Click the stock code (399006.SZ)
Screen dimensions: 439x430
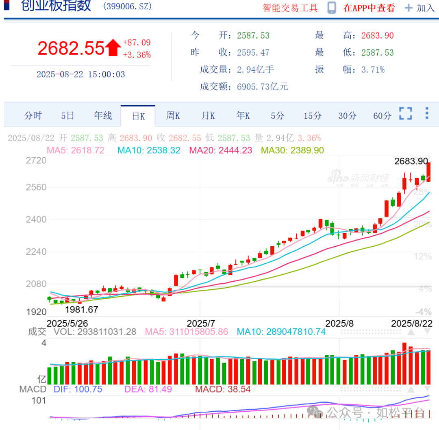(127, 6)
